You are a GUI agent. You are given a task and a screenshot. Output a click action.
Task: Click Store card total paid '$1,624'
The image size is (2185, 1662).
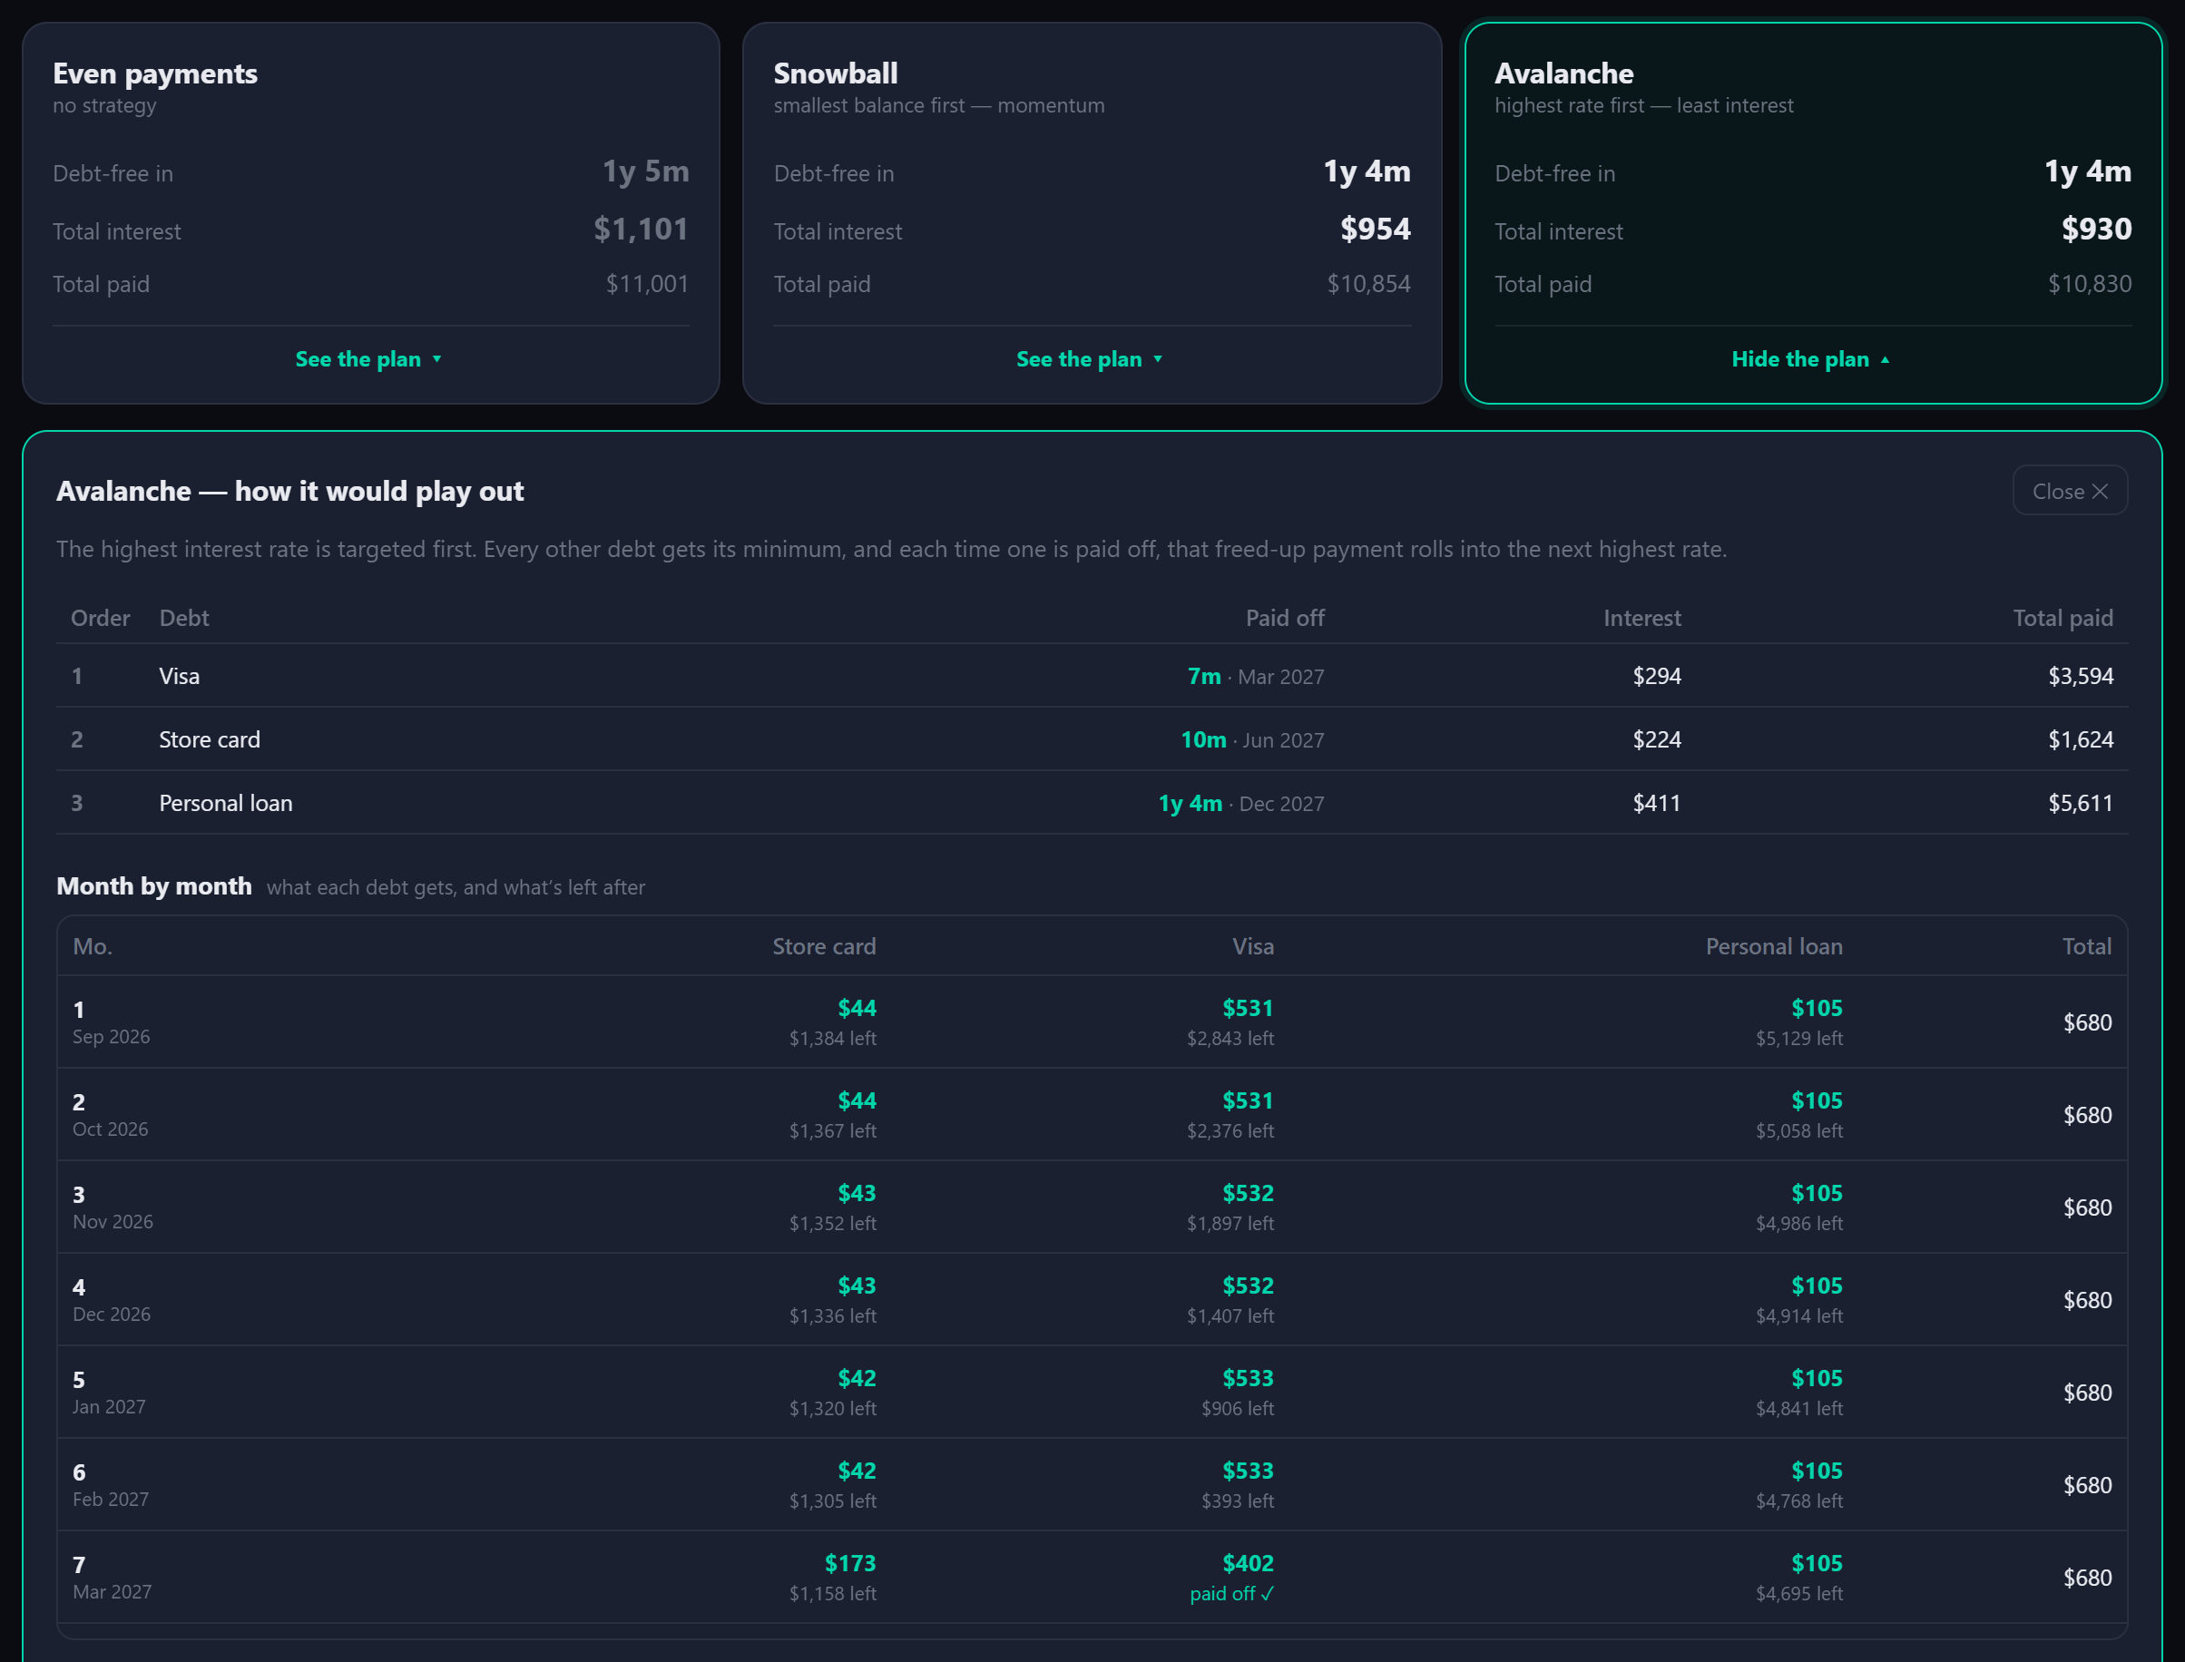coord(2080,740)
